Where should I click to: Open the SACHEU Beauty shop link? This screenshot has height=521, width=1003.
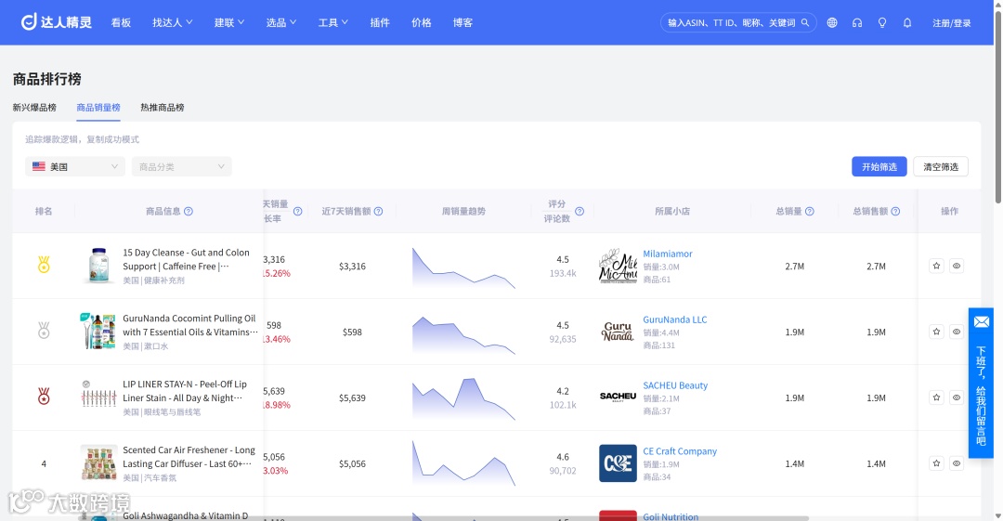[x=675, y=385]
